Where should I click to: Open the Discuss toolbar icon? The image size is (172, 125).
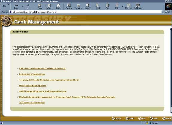point(128,7)
